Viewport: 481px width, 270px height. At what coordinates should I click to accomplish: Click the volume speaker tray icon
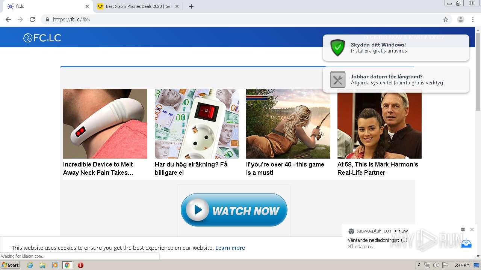point(436,265)
